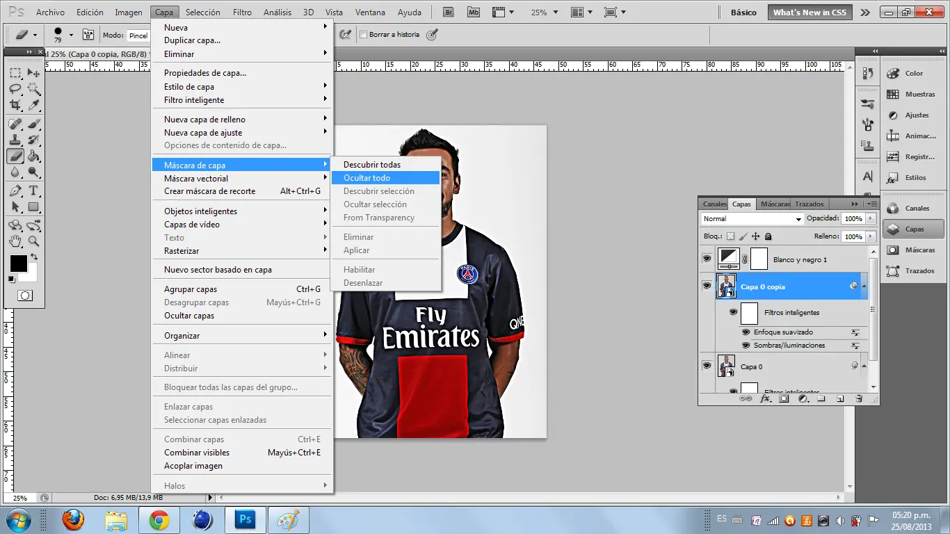Select the Zoom tool

tap(33, 241)
